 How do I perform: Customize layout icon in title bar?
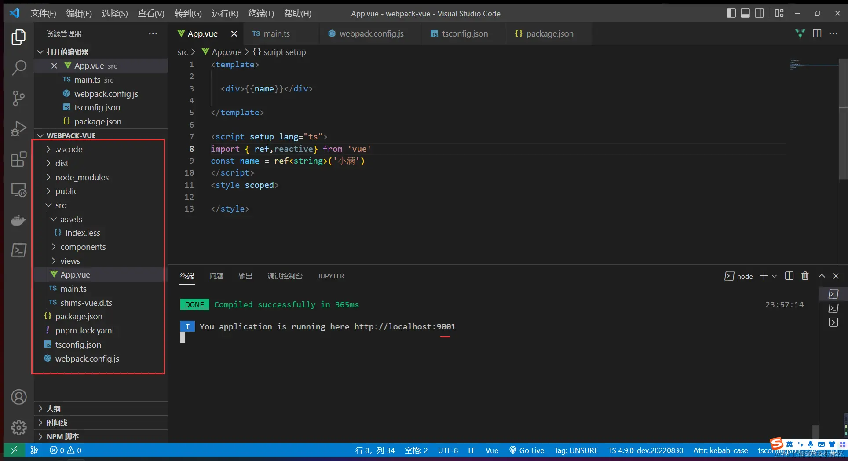(779, 13)
